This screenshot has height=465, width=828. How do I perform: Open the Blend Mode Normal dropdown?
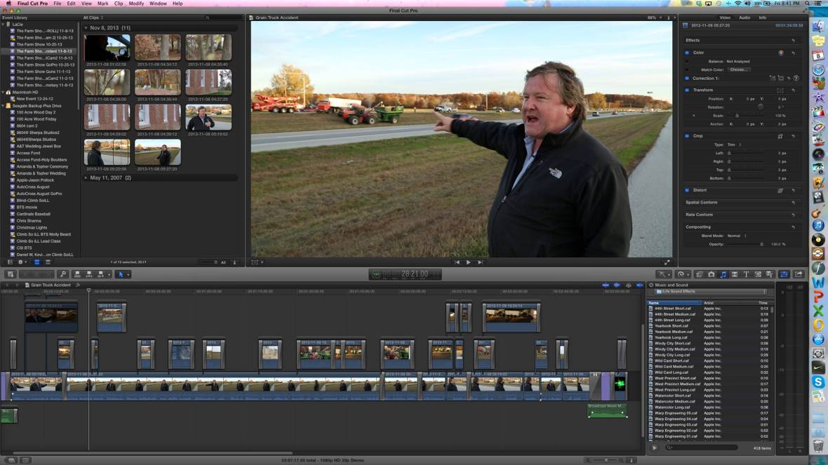coord(735,236)
